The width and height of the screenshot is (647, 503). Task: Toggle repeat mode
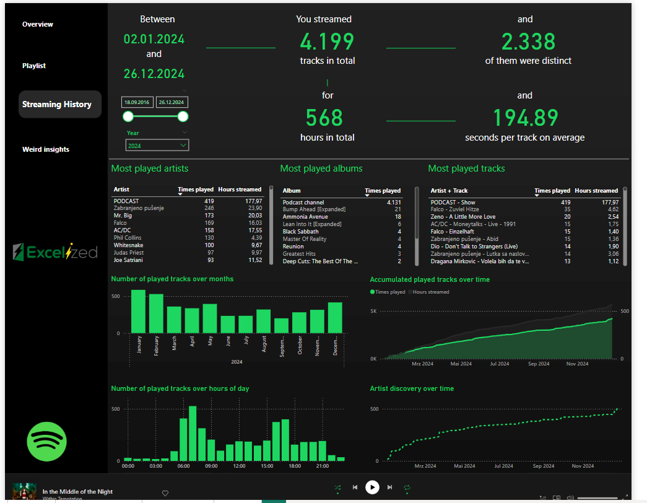pos(407,488)
